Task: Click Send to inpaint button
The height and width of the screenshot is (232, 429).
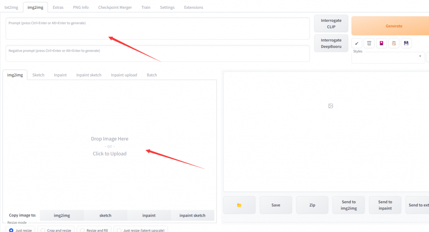Action: pos(385,205)
